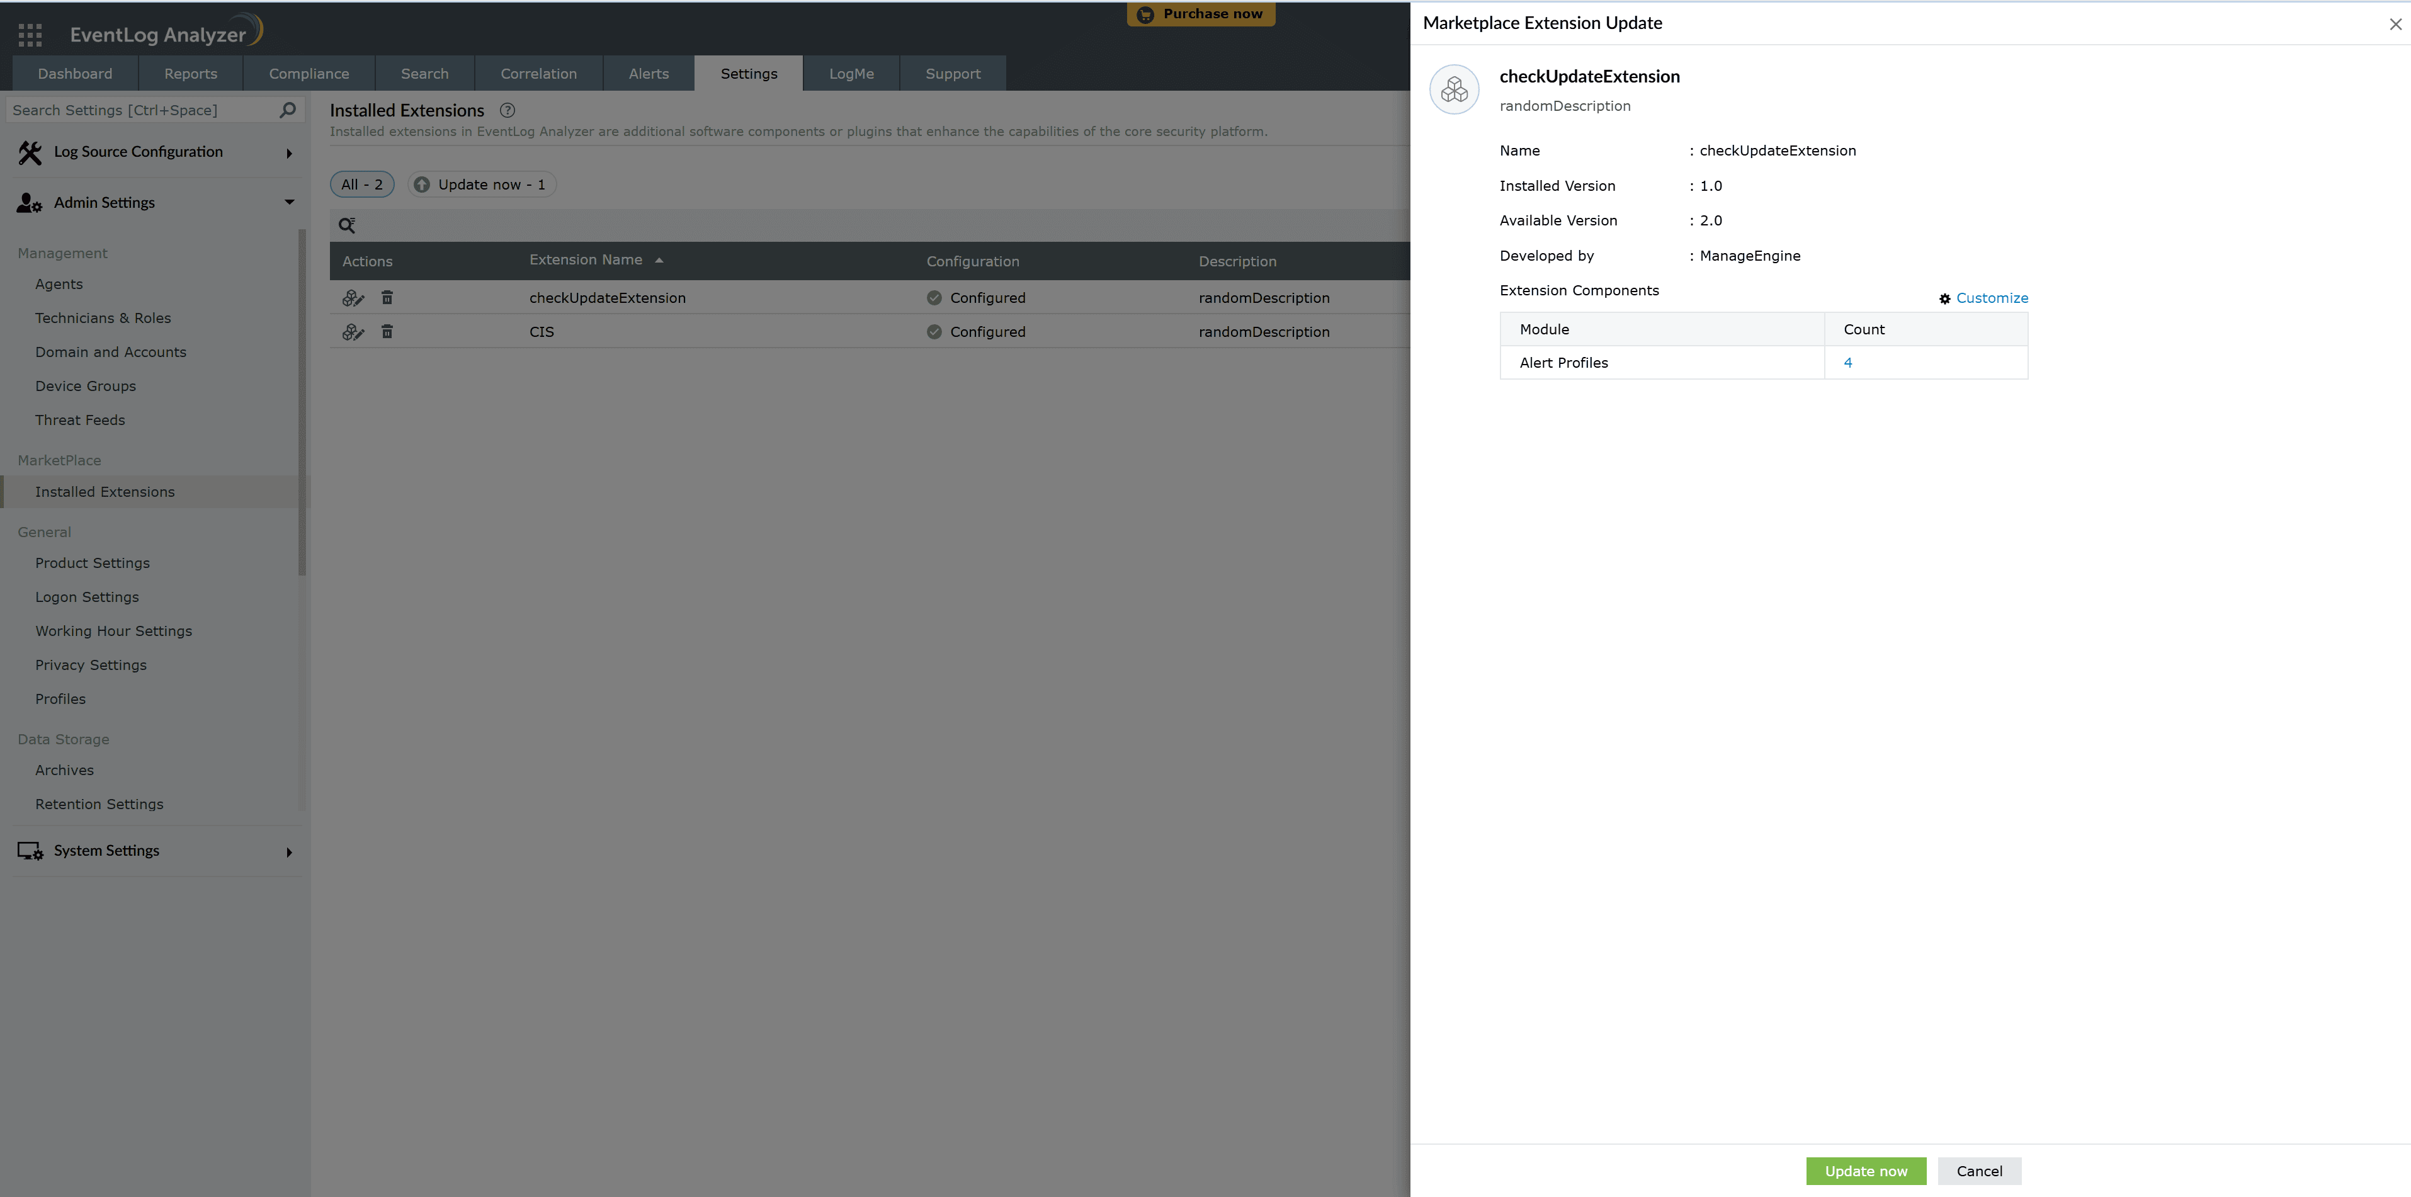The height and width of the screenshot is (1197, 2411).
Task: Click the extension cube icon in update panel
Action: (x=1453, y=90)
